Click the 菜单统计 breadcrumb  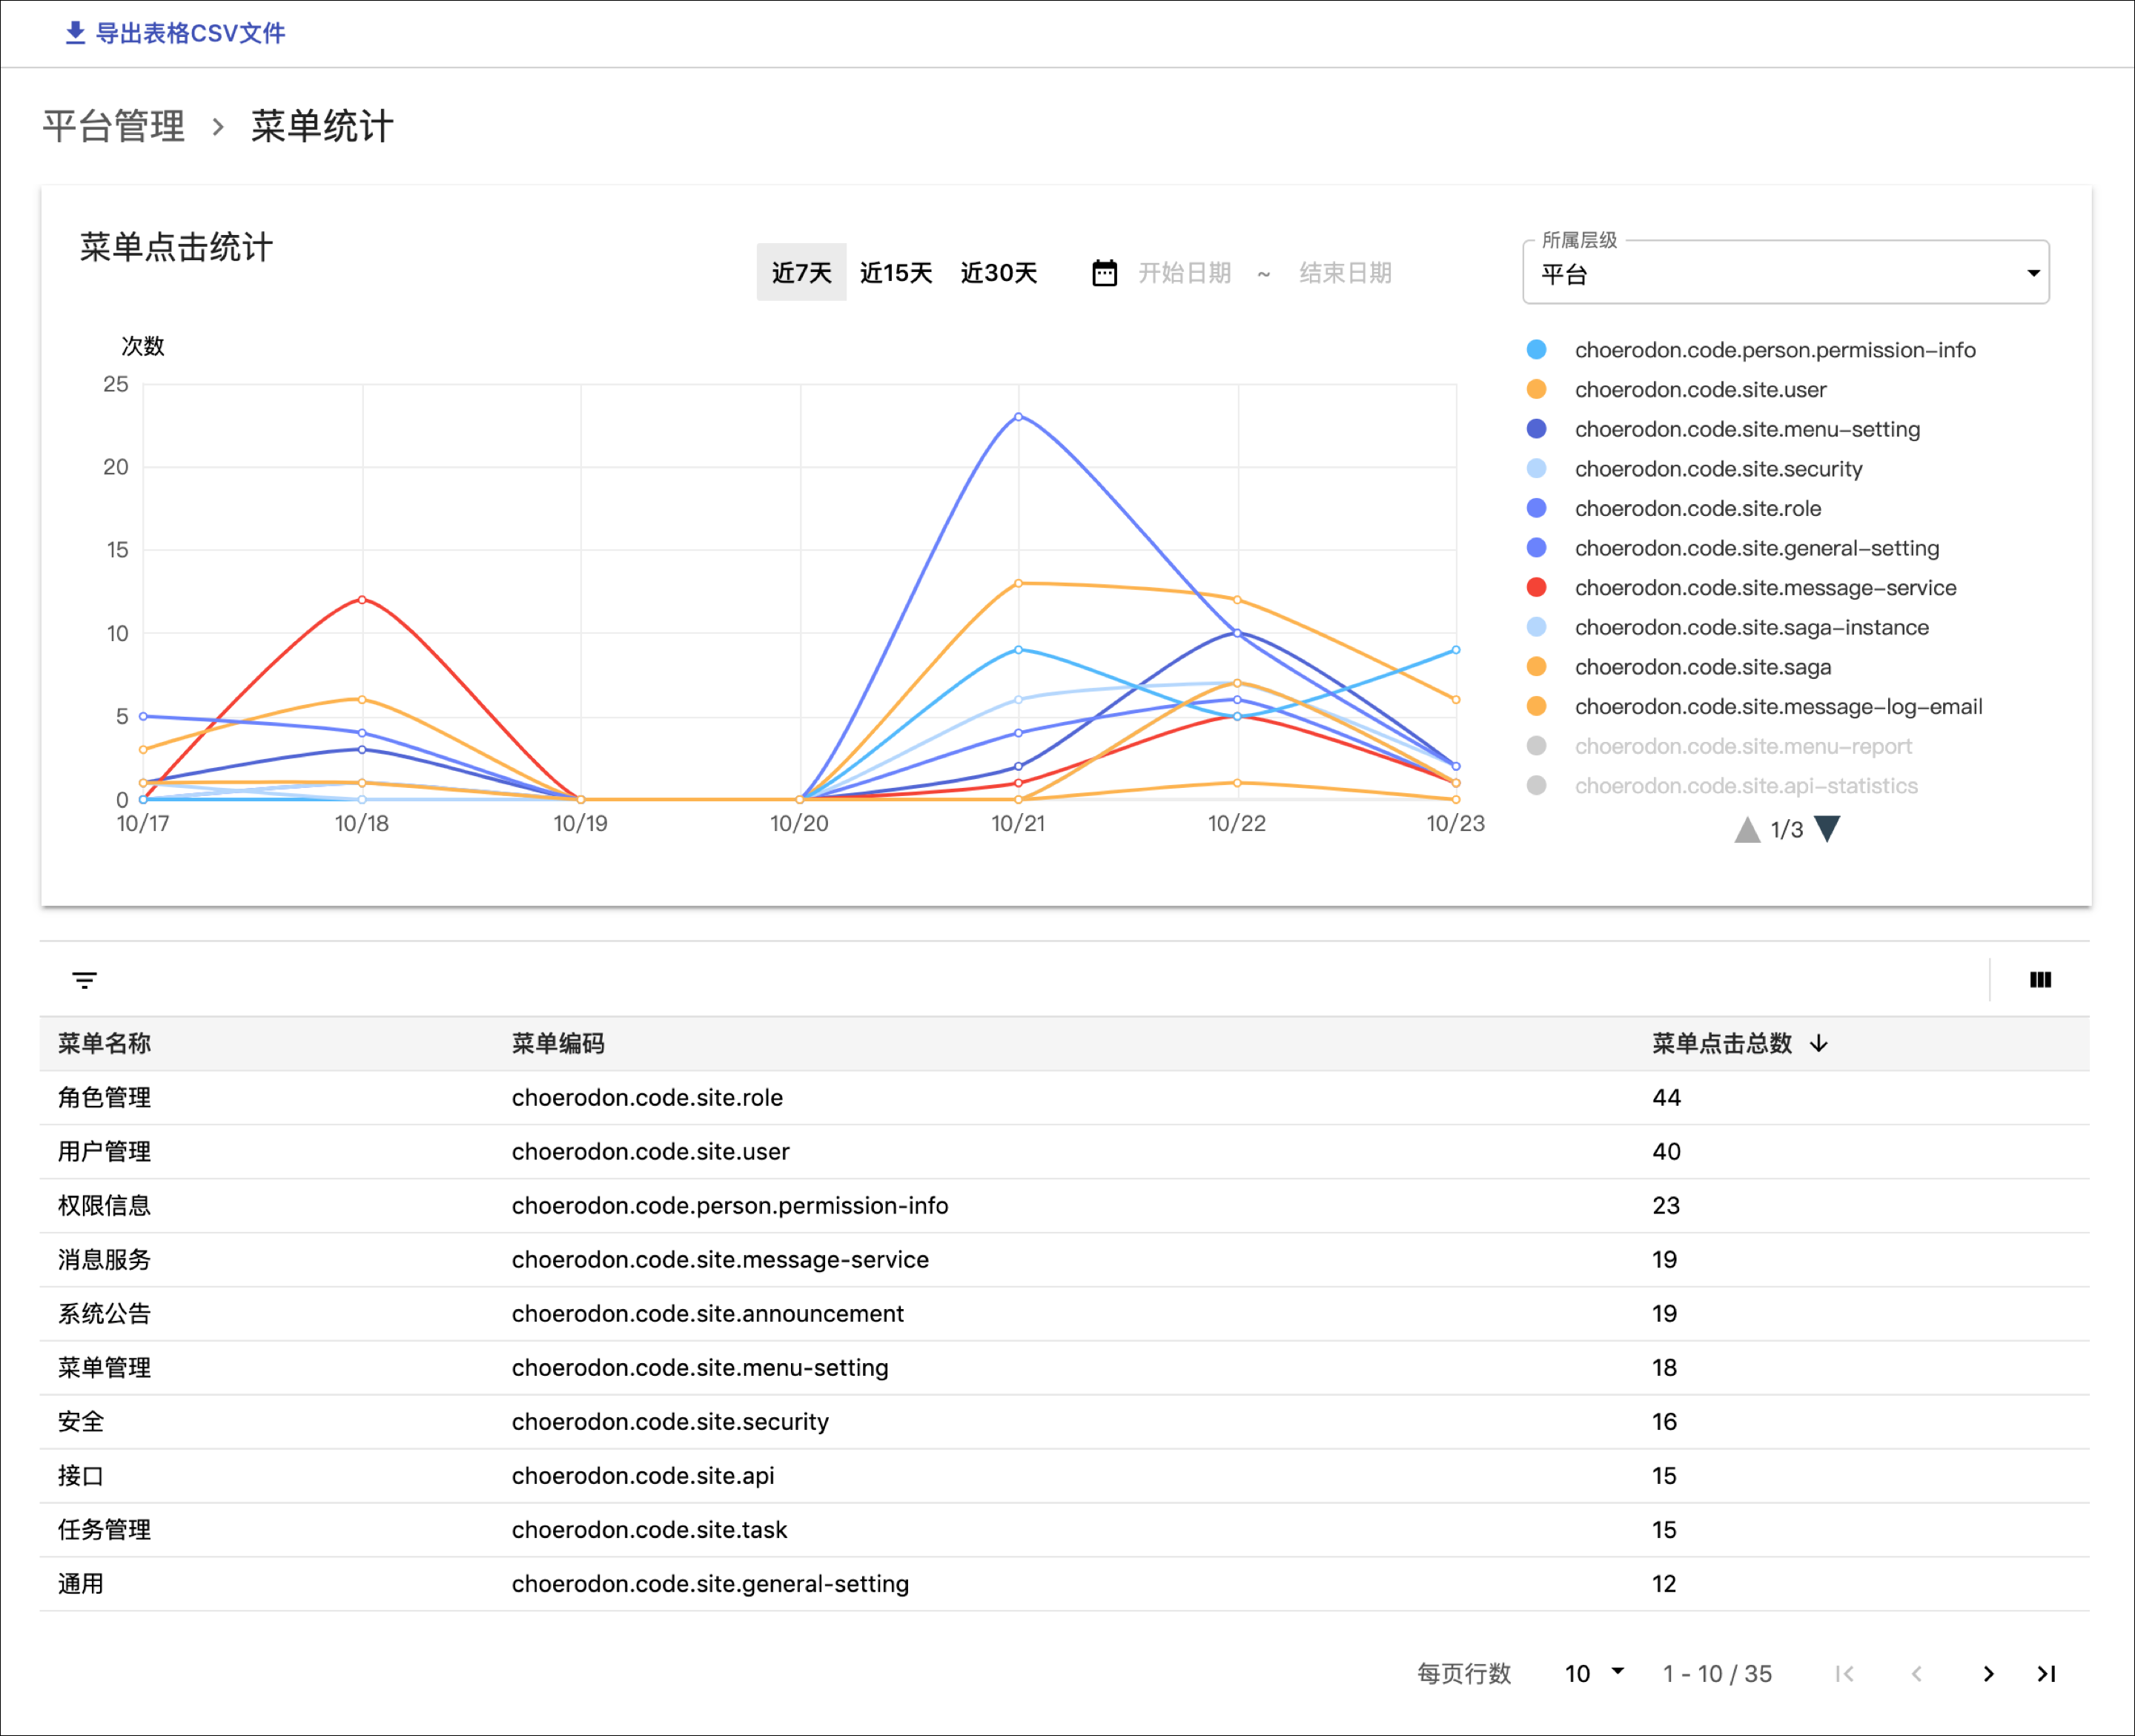322,127
